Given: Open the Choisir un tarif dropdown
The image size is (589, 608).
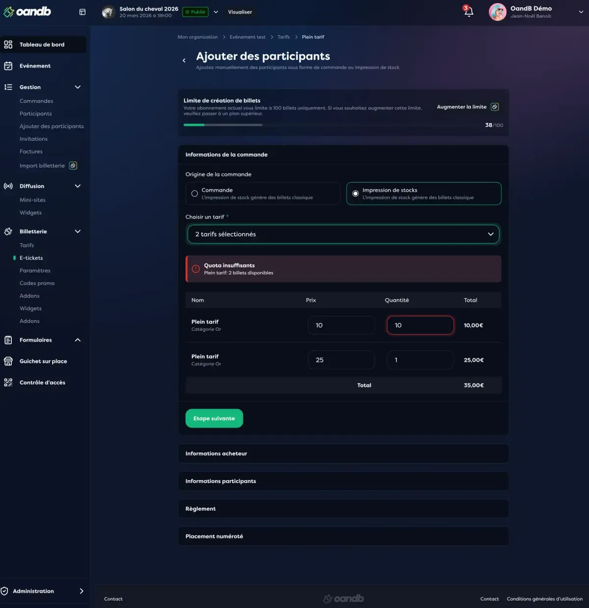Looking at the screenshot, I should click(343, 234).
